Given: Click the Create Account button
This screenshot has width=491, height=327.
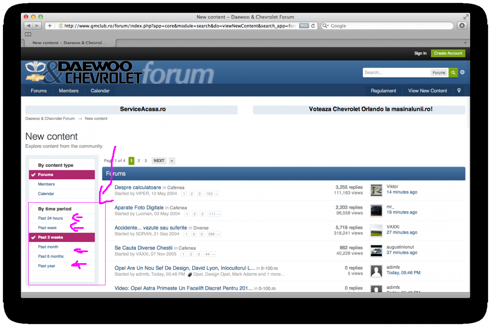Looking at the screenshot, I should click(x=448, y=53).
